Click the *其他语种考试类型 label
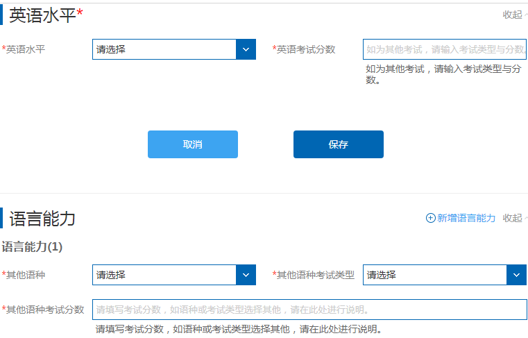Viewport: 528px width, 338px height. pyautogui.click(x=313, y=275)
